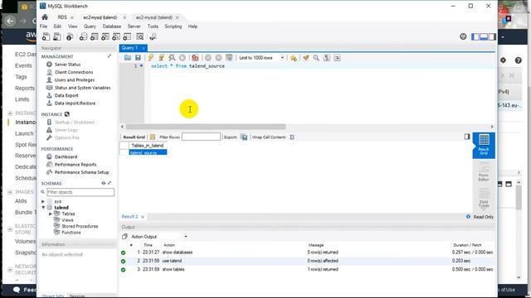Click the rollback transaction icon
The height and width of the screenshot is (298, 531).
point(219,58)
